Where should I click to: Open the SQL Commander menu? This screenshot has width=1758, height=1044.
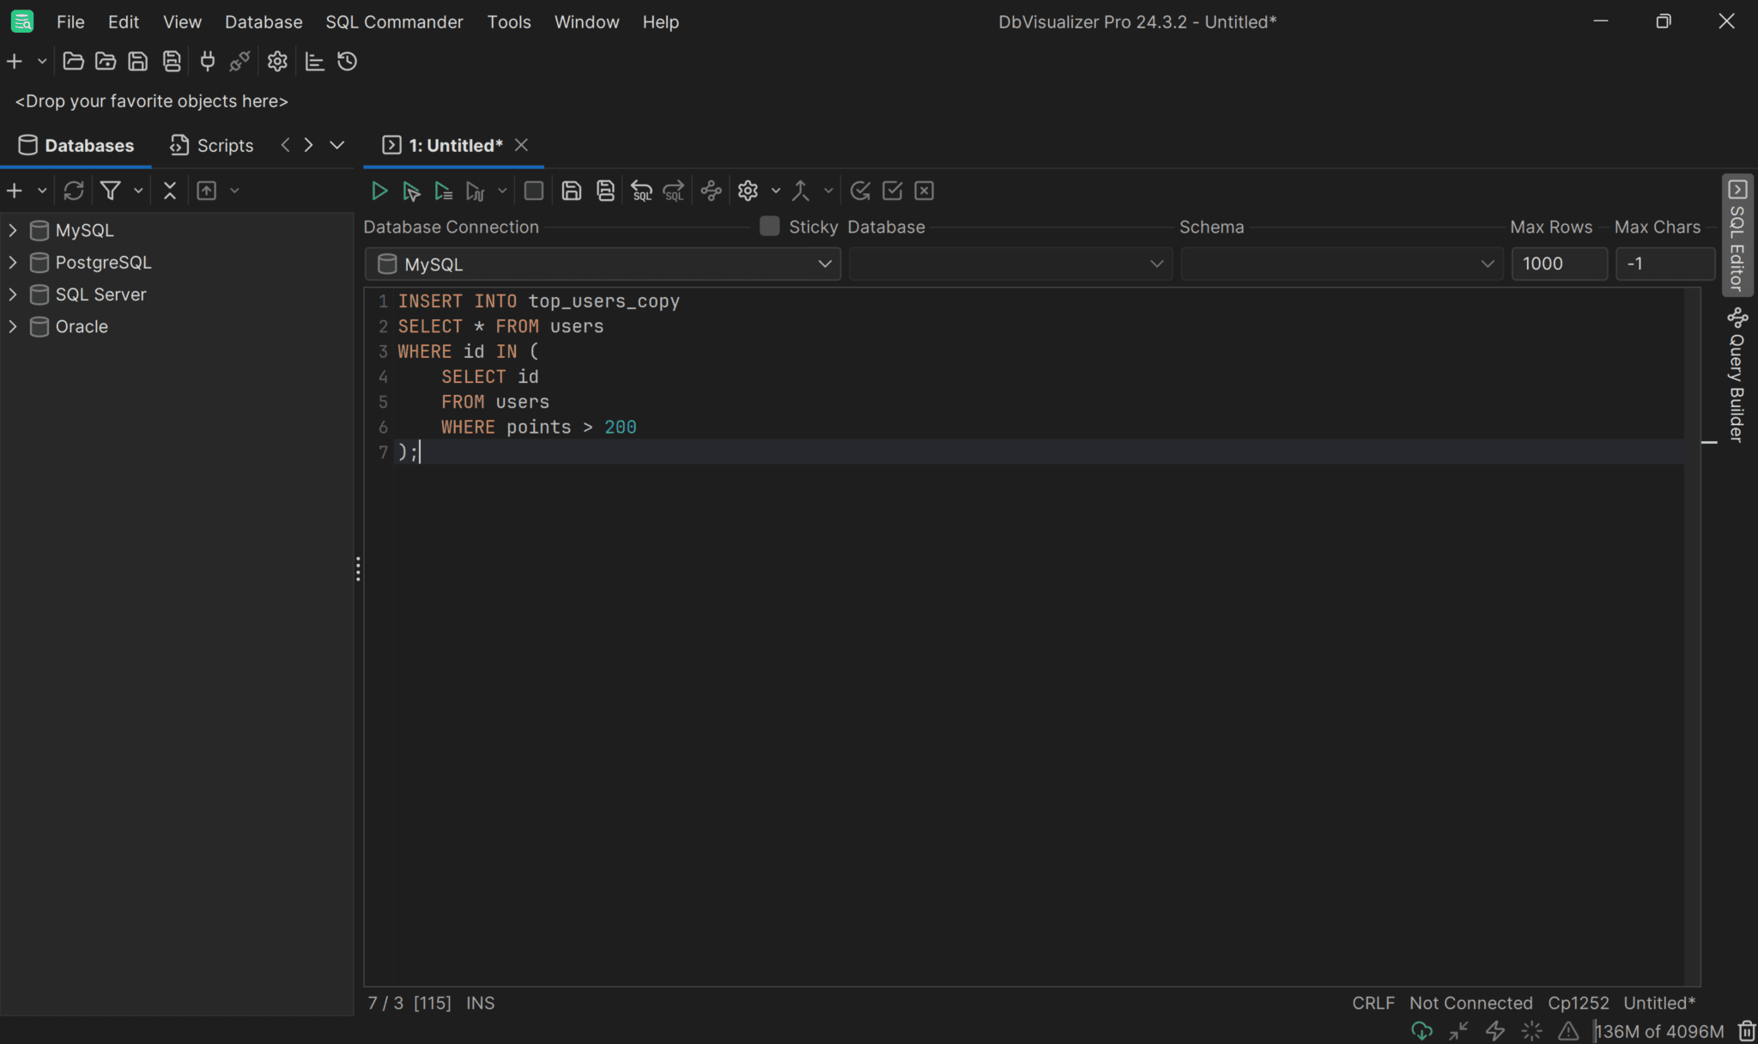click(393, 21)
